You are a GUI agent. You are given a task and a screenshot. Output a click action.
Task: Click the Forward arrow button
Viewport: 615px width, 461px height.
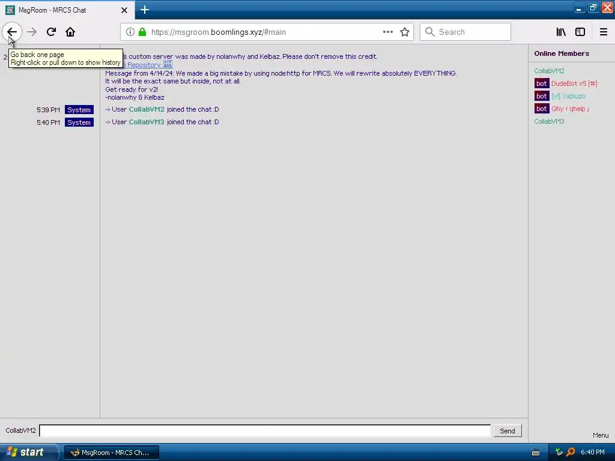[x=32, y=32]
